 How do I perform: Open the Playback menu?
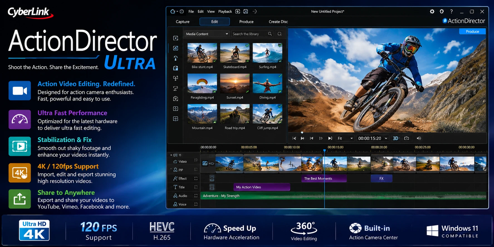[x=225, y=11]
